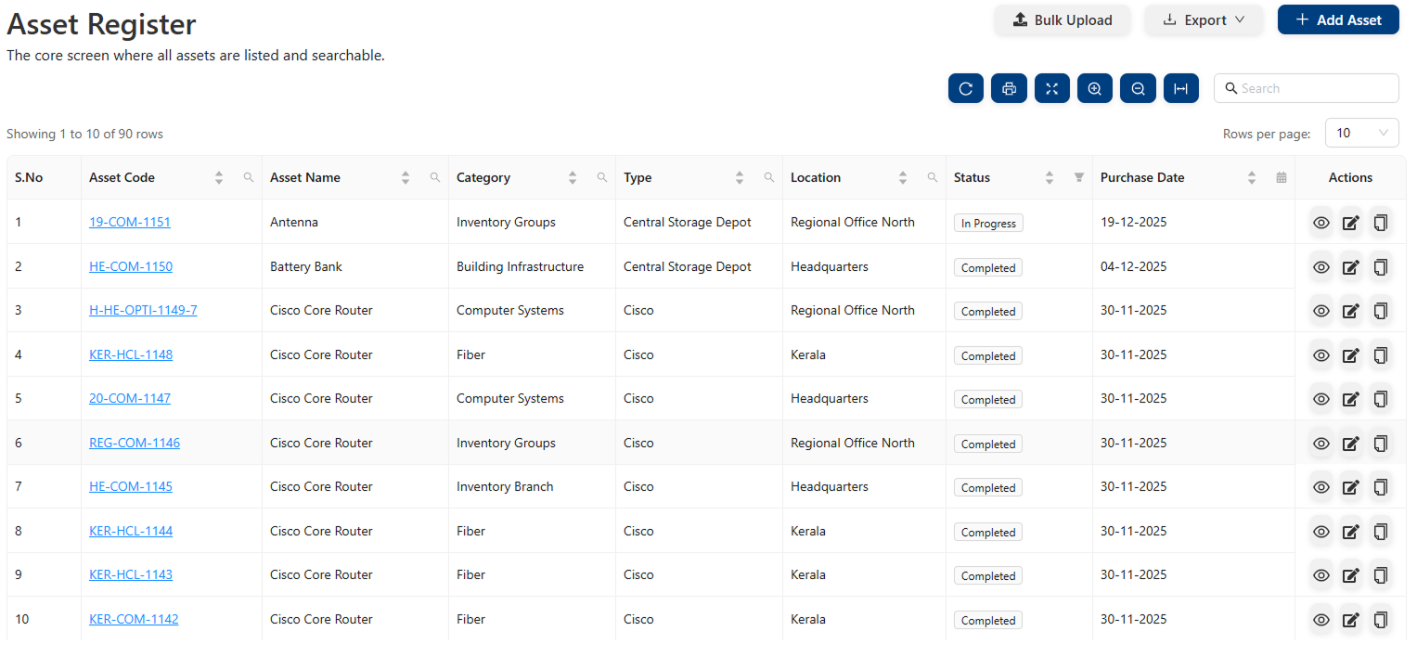This screenshot has height=657, width=1417.
Task: Click the eye icon for row 5
Action: coord(1321,399)
